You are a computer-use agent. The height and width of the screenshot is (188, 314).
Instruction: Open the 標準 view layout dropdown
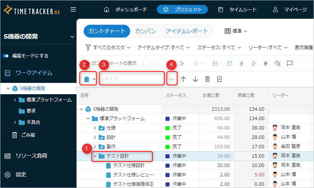236,31
